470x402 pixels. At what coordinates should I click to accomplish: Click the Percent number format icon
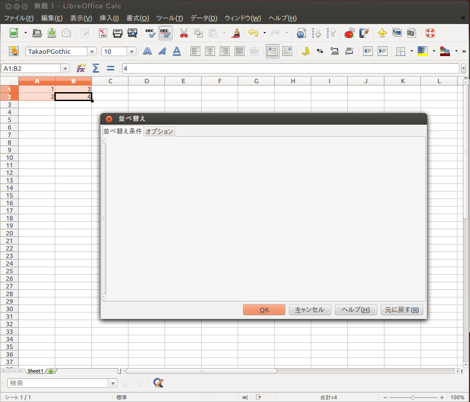pyautogui.click(x=320, y=51)
